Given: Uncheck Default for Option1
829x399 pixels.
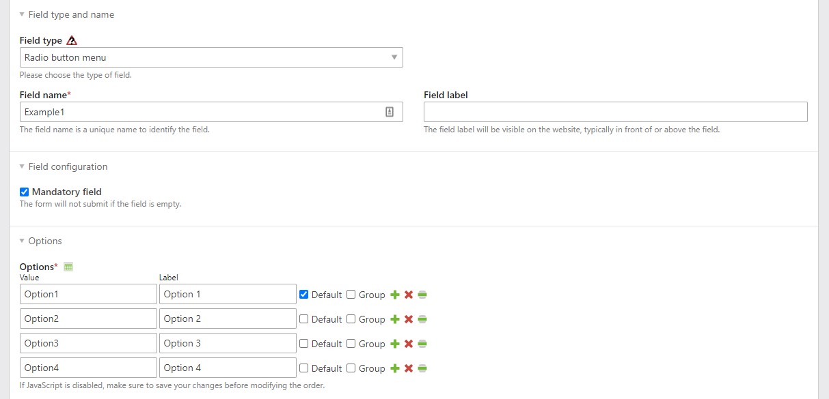Looking at the screenshot, I should tap(304, 295).
